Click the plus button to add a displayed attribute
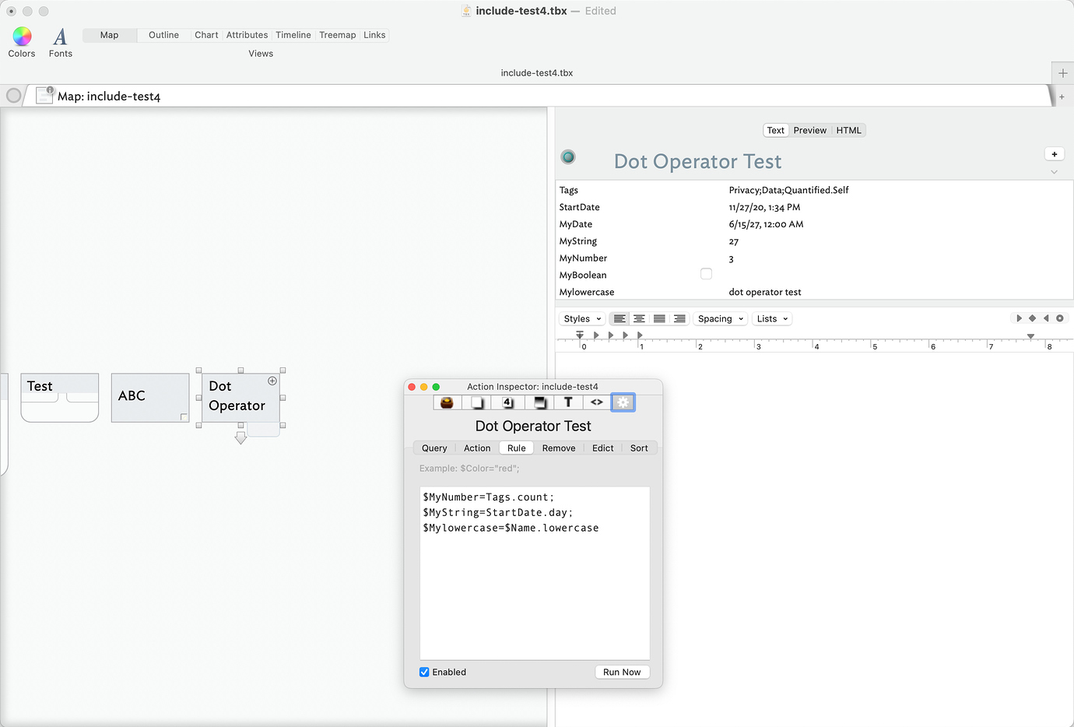Viewport: 1074px width, 727px height. (1055, 153)
